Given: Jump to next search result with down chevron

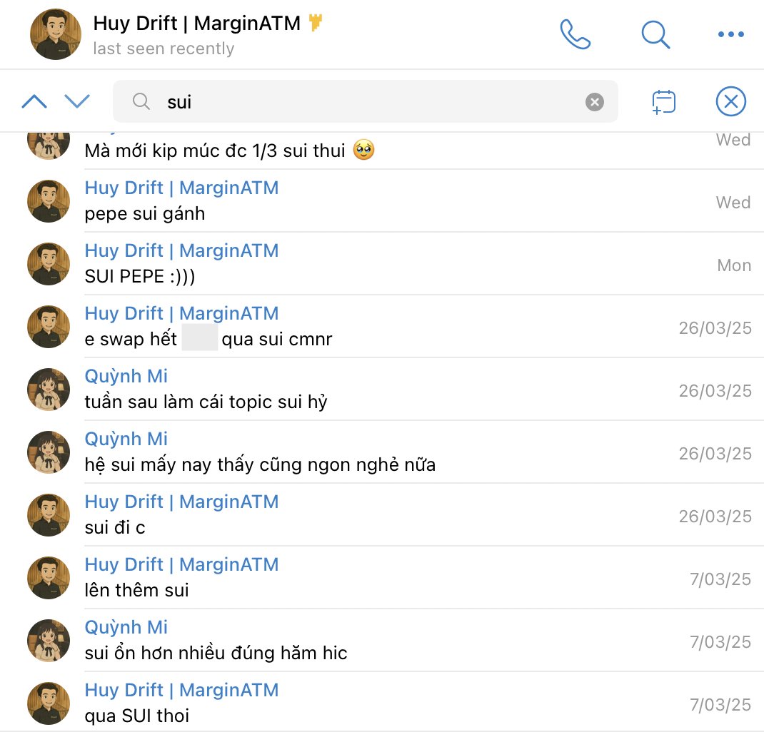Looking at the screenshot, I should (x=78, y=101).
